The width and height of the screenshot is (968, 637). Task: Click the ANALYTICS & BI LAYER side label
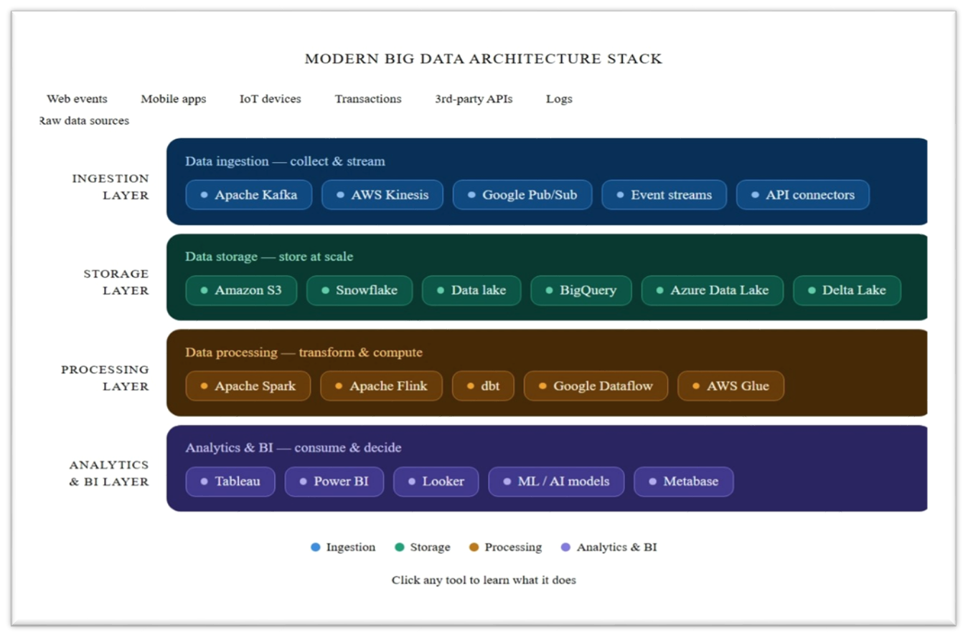click(x=109, y=473)
